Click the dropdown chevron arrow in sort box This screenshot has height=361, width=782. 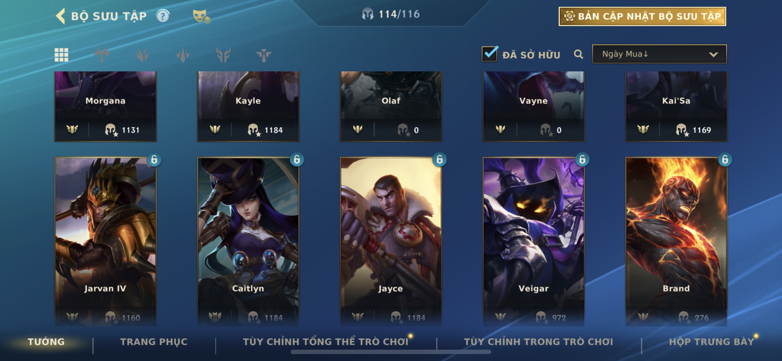713,55
